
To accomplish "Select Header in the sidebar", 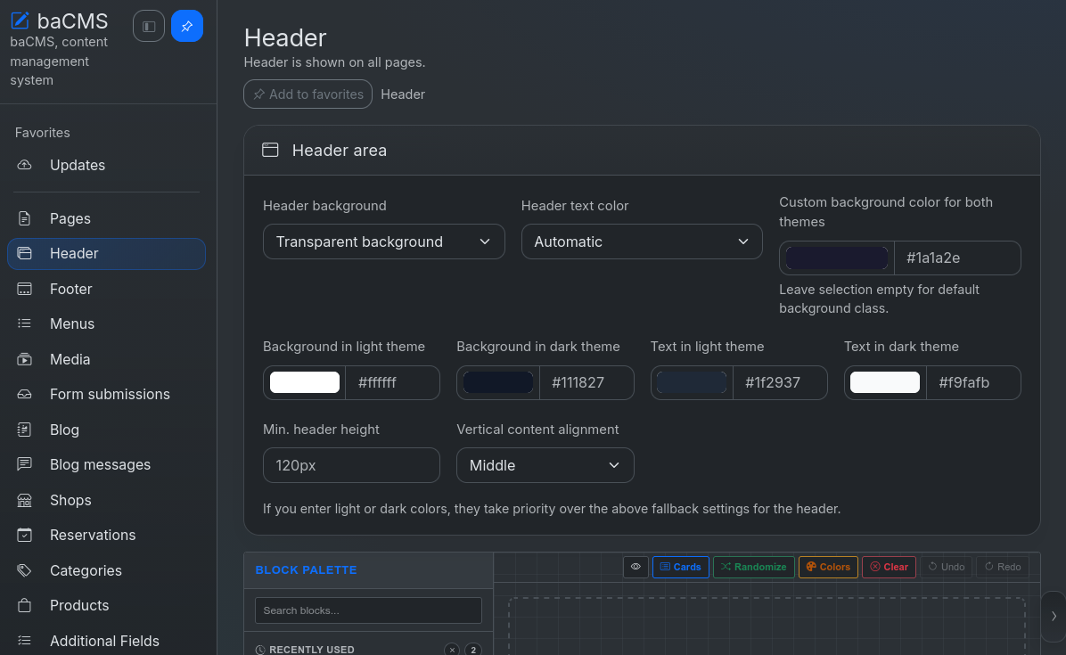I will [x=107, y=253].
